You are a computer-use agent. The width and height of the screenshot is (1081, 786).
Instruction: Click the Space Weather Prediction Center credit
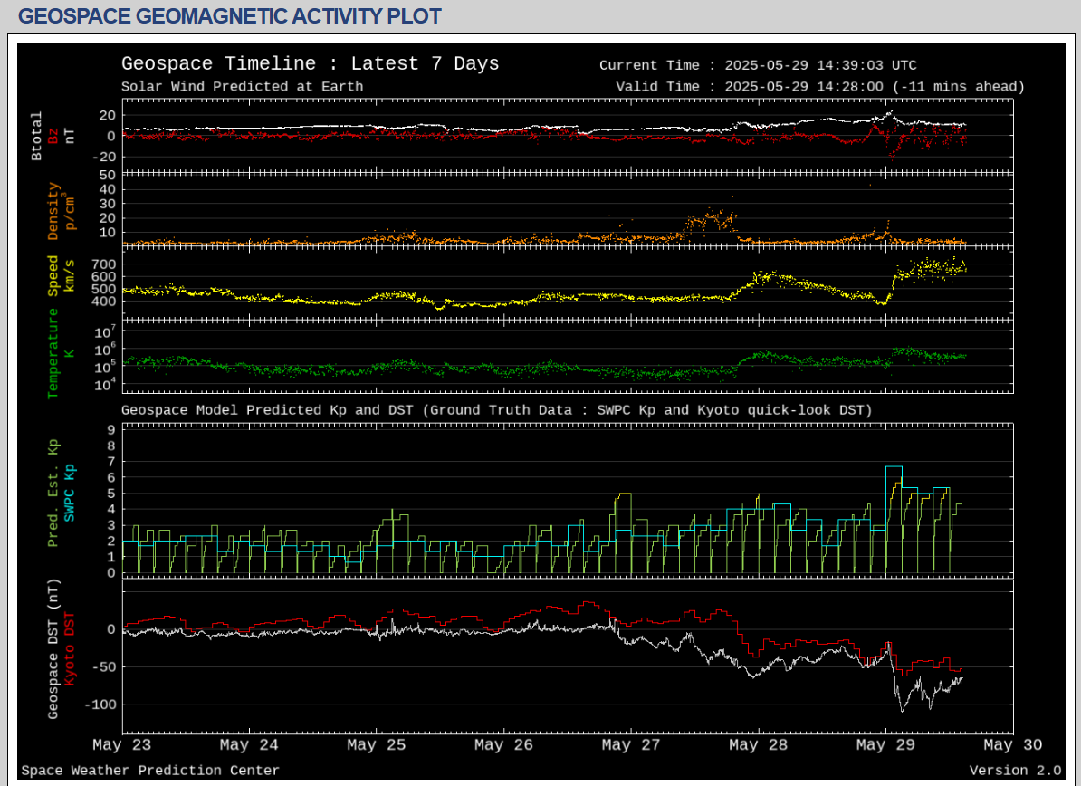pos(150,771)
